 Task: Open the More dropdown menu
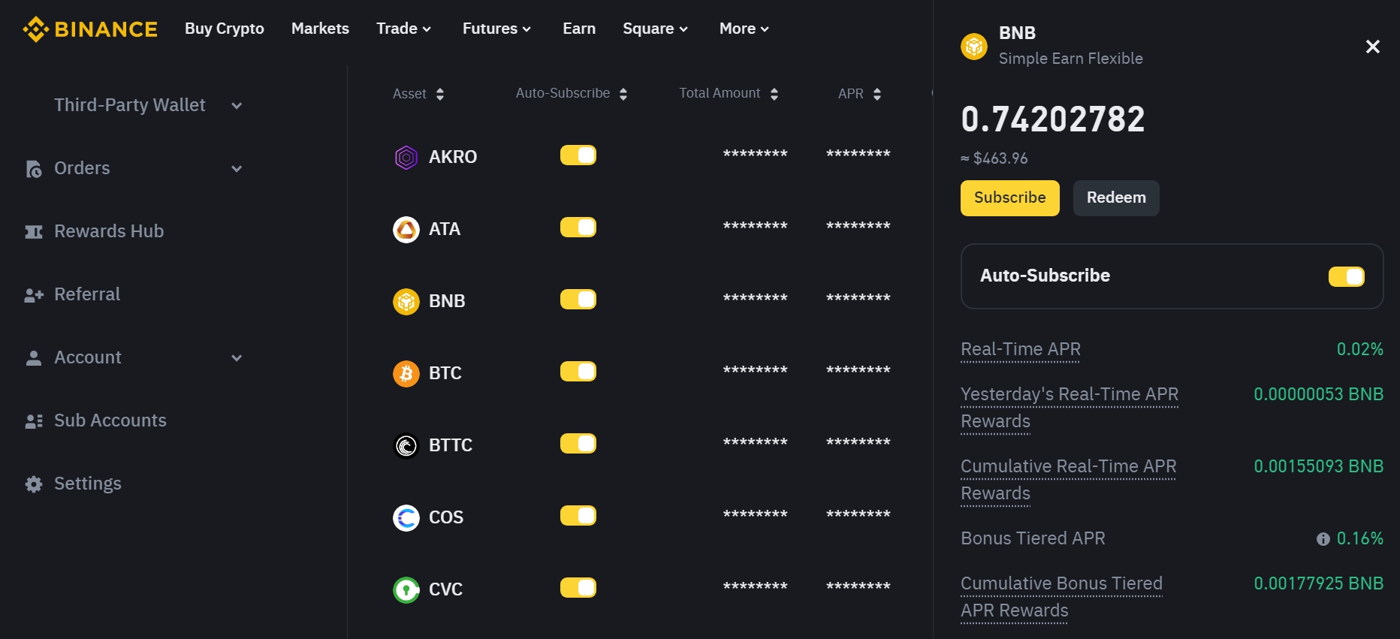(x=744, y=29)
